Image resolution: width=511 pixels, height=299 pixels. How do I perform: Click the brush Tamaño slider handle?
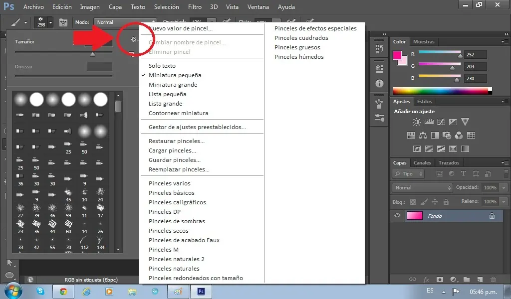pos(92,54)
